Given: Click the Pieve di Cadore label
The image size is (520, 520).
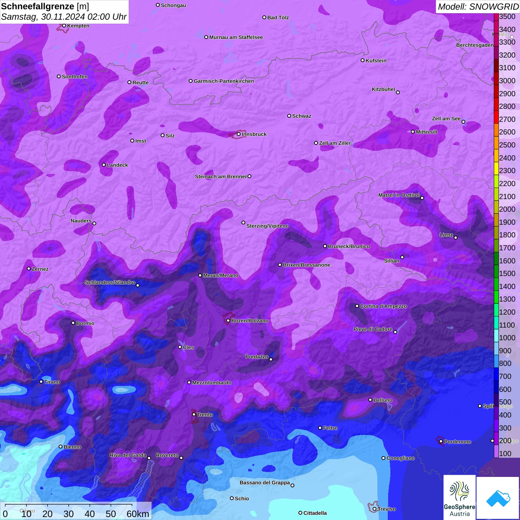Looking at the screenshot, I should click(373, 329).
